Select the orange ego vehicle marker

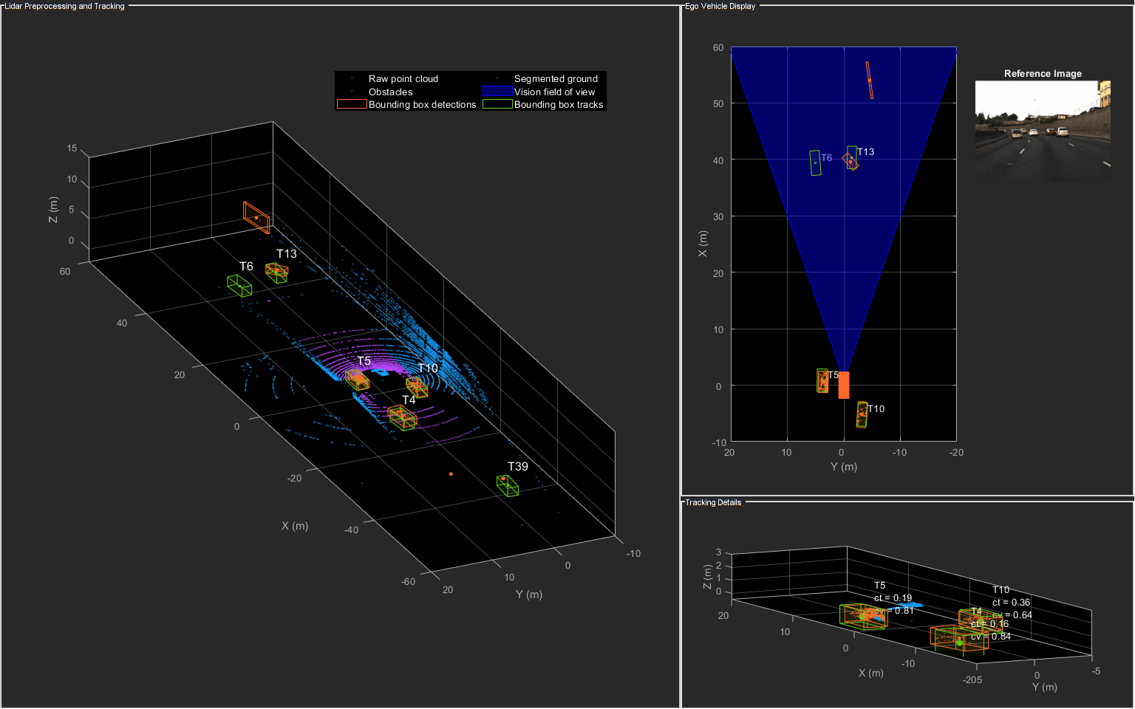pos(844,385)
